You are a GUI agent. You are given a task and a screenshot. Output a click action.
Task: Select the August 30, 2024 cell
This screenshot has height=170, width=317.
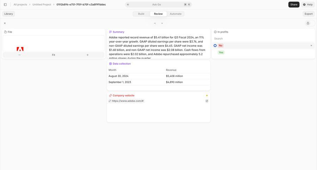[118, 76]
